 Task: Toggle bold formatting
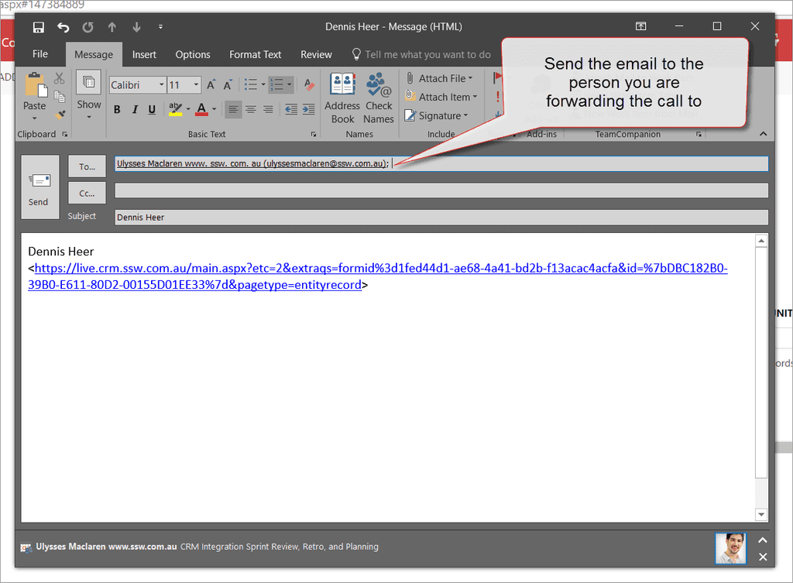click(x=117, y=109)
